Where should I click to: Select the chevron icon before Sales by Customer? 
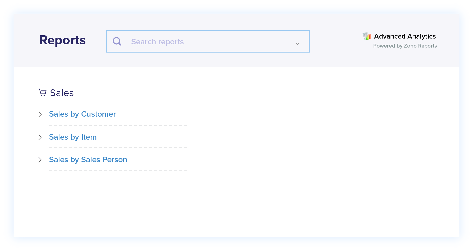click(x=40, y=114)
